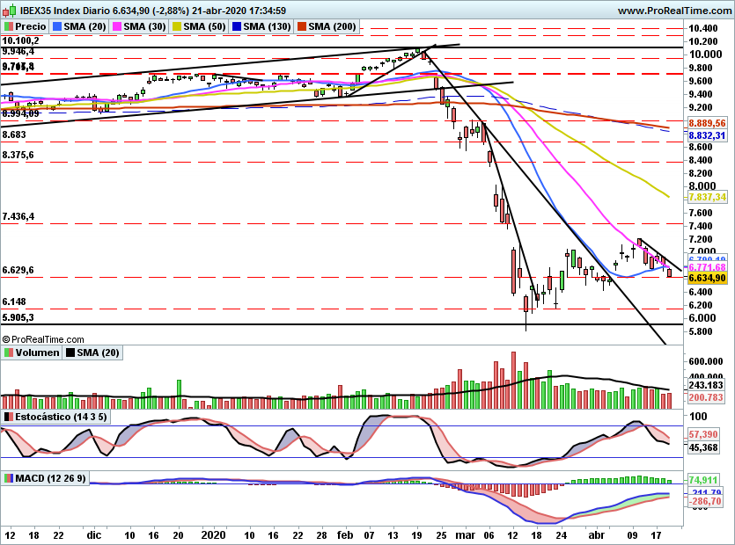
Task: Click the 6.629,6 level label
Action: pos(18,270)
